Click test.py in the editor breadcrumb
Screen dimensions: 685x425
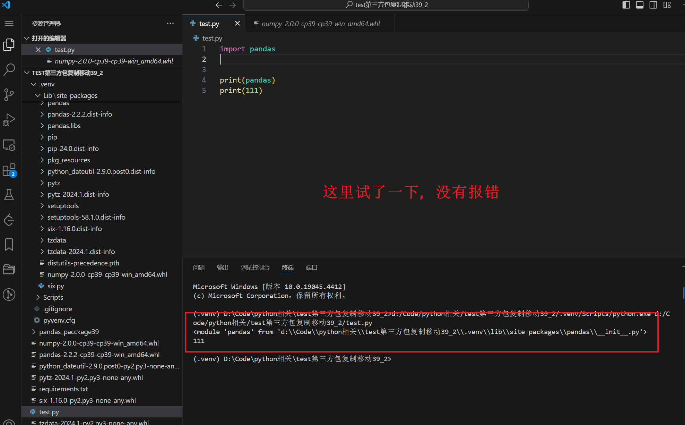[x=212, y=38]
